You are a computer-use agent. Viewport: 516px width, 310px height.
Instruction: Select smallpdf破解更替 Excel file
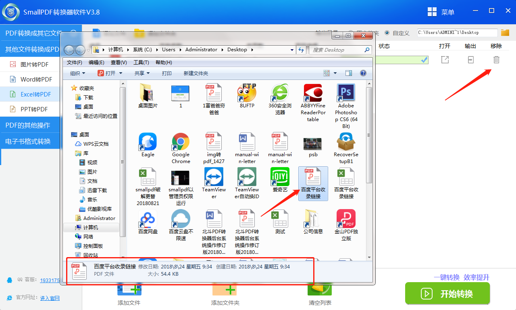[148, 177]
